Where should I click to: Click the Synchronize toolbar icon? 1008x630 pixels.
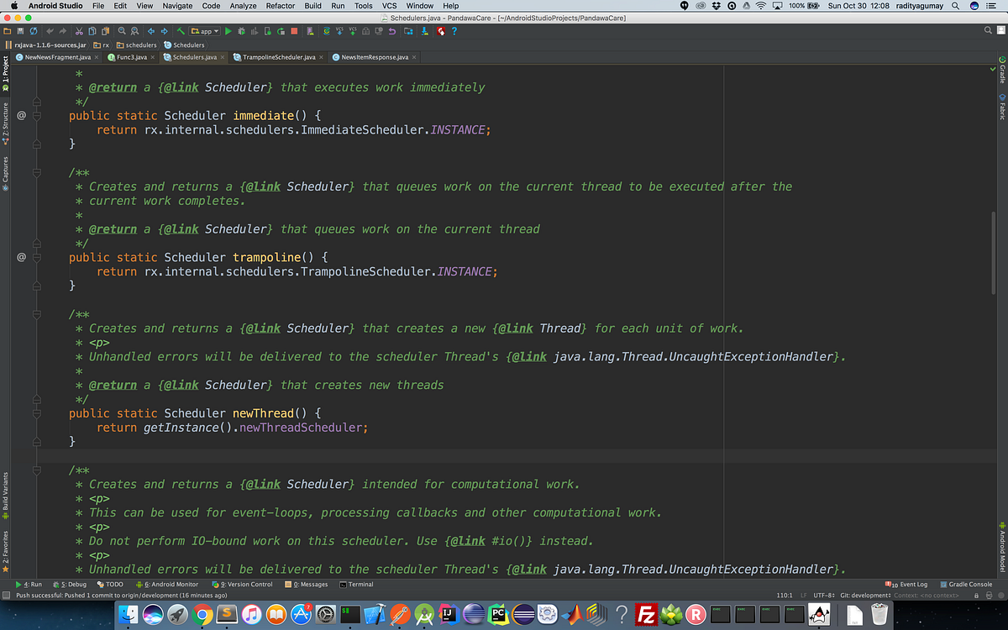34,31
